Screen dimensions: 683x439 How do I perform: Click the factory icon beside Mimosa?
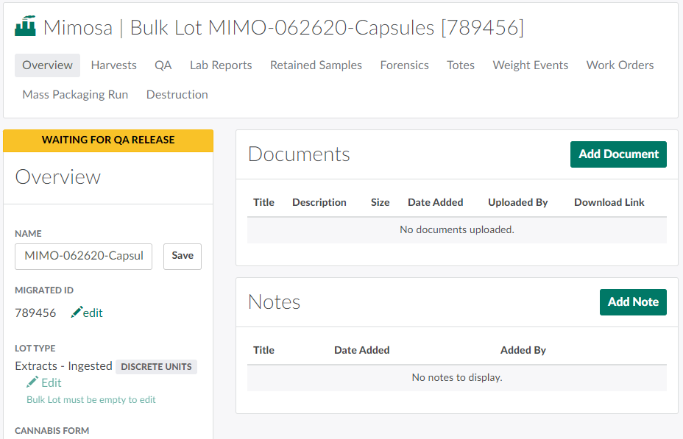[x=26, y=27]
